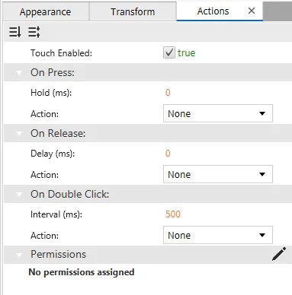Open the On Press Action dropdown
Viewport: 292px width, 295px height.
218,113
